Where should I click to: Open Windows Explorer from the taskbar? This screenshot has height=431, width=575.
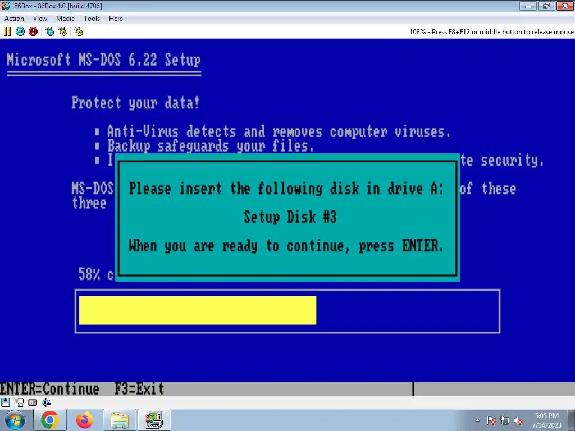click(120, 420)
